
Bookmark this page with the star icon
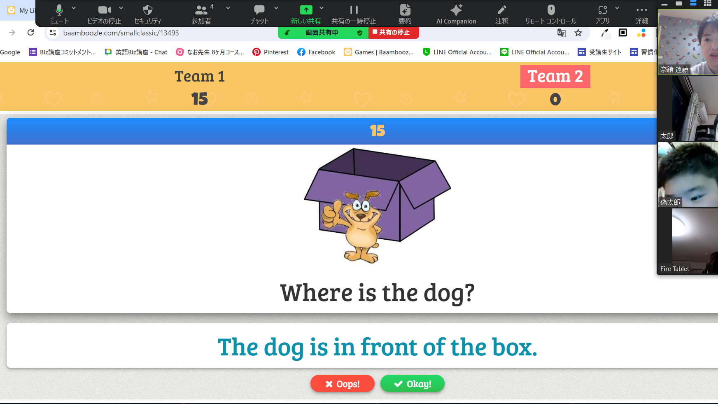click(578, 33)
